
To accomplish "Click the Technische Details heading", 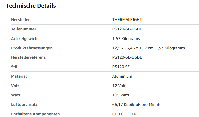I will (31, 6).
